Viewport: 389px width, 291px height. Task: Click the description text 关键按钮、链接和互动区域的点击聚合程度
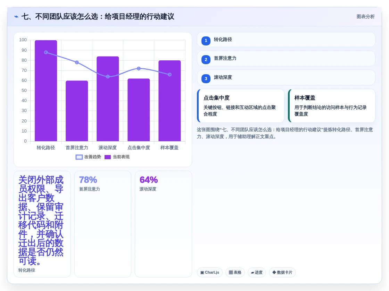(x=240, y=111)
